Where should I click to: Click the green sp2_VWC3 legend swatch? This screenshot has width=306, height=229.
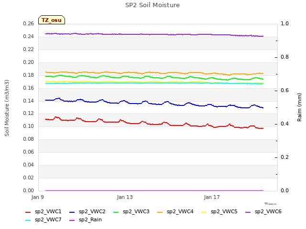116,212
